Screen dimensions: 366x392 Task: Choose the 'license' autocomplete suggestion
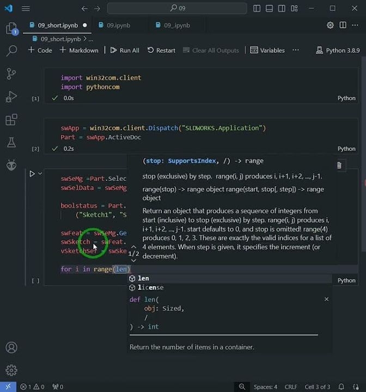point(230,287)
